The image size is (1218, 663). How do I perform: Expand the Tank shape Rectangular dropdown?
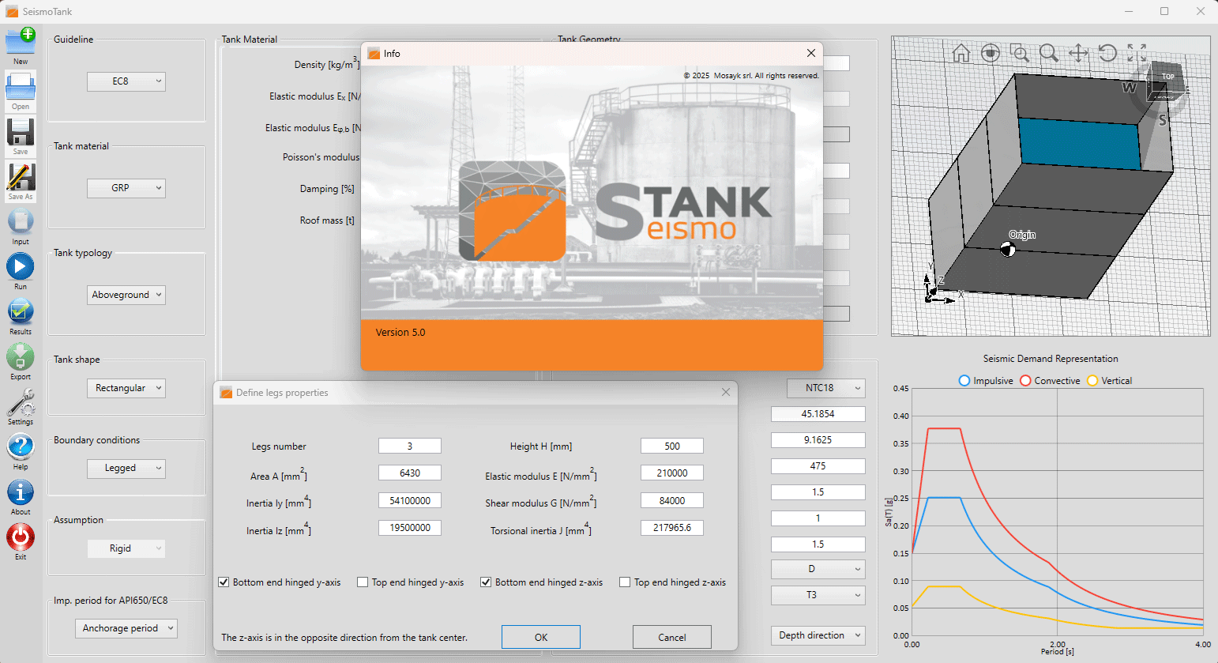click(126, 388)
